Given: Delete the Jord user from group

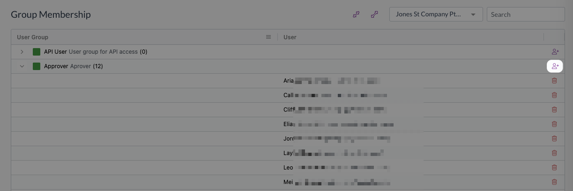Looking at the screenshot, I should click(554, 139).
